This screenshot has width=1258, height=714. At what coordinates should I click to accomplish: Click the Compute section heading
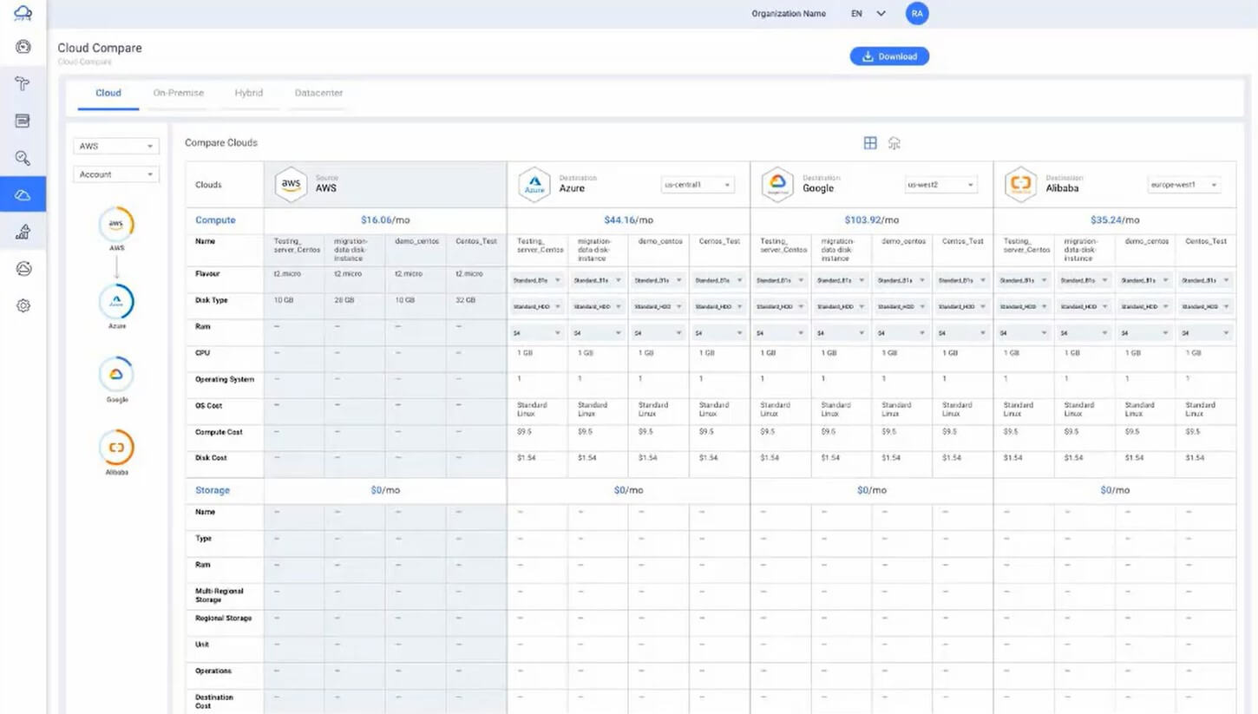pos(215,220)
